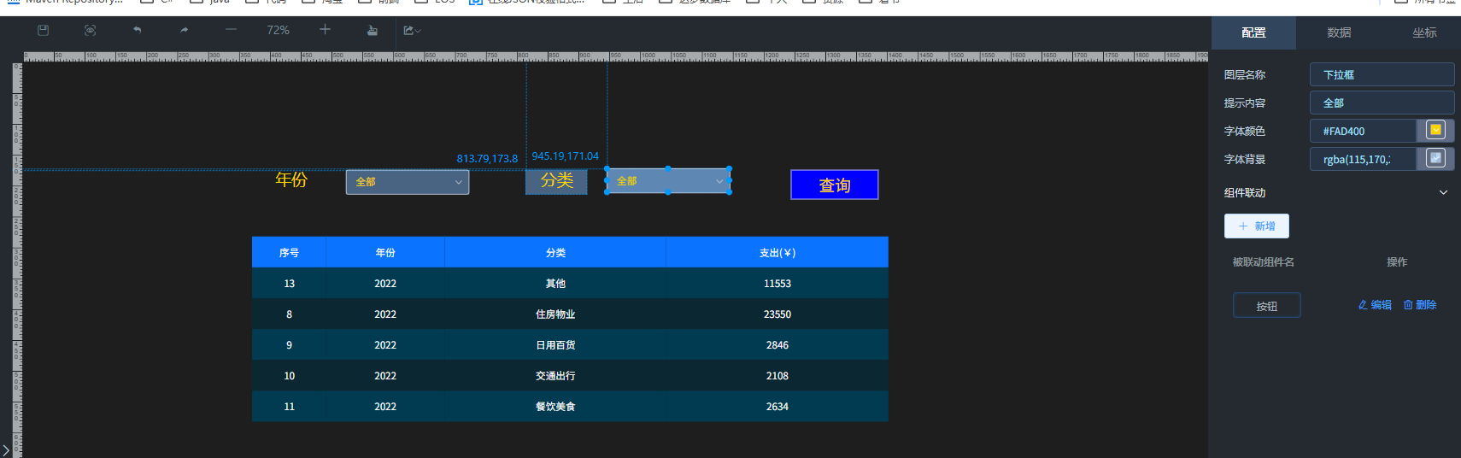Open the selected 分类 dropdown box
The width and height of the screenshot is (1461, 458).
point(668,181)
